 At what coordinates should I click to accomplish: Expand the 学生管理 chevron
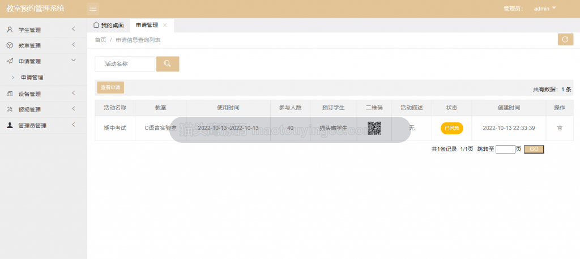[74, 29]
